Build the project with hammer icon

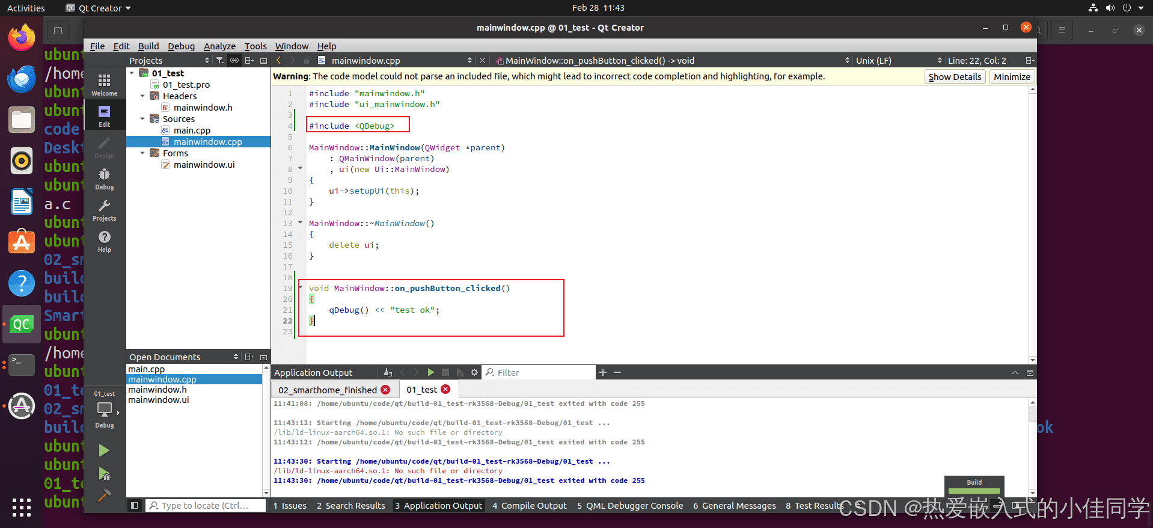pos(104,496)
